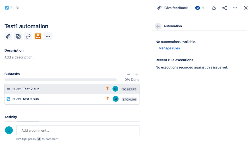
Task: Open the TO START status of EL-32
Action: (129, 89)
